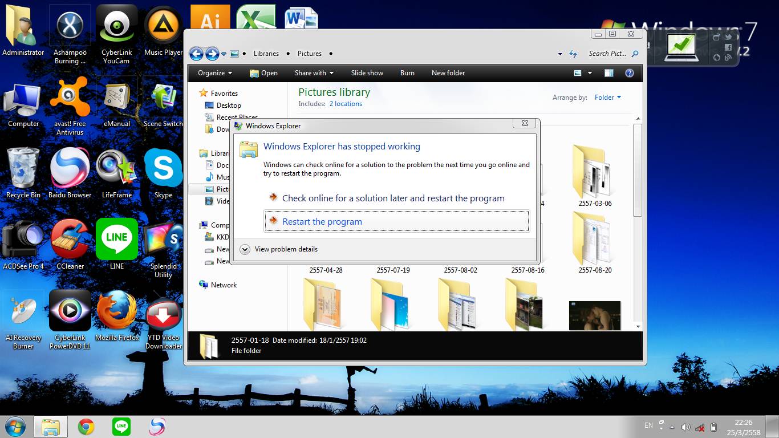This screenshot has height=438, width=779.
Task: Click the Explorer Forward arrow button
Action: pyautogui.click(x=212, y=54)
